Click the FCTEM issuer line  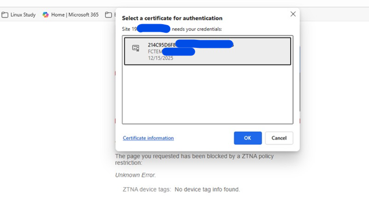coord(171,52)
